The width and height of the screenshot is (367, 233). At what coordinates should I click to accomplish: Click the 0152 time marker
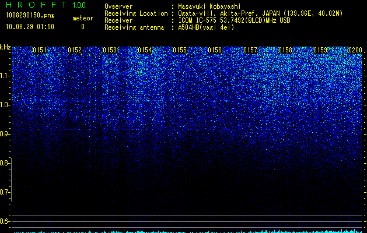tap(75, 50)
